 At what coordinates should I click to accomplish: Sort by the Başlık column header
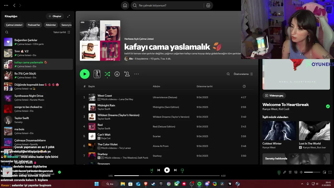(x=91, y=86)
